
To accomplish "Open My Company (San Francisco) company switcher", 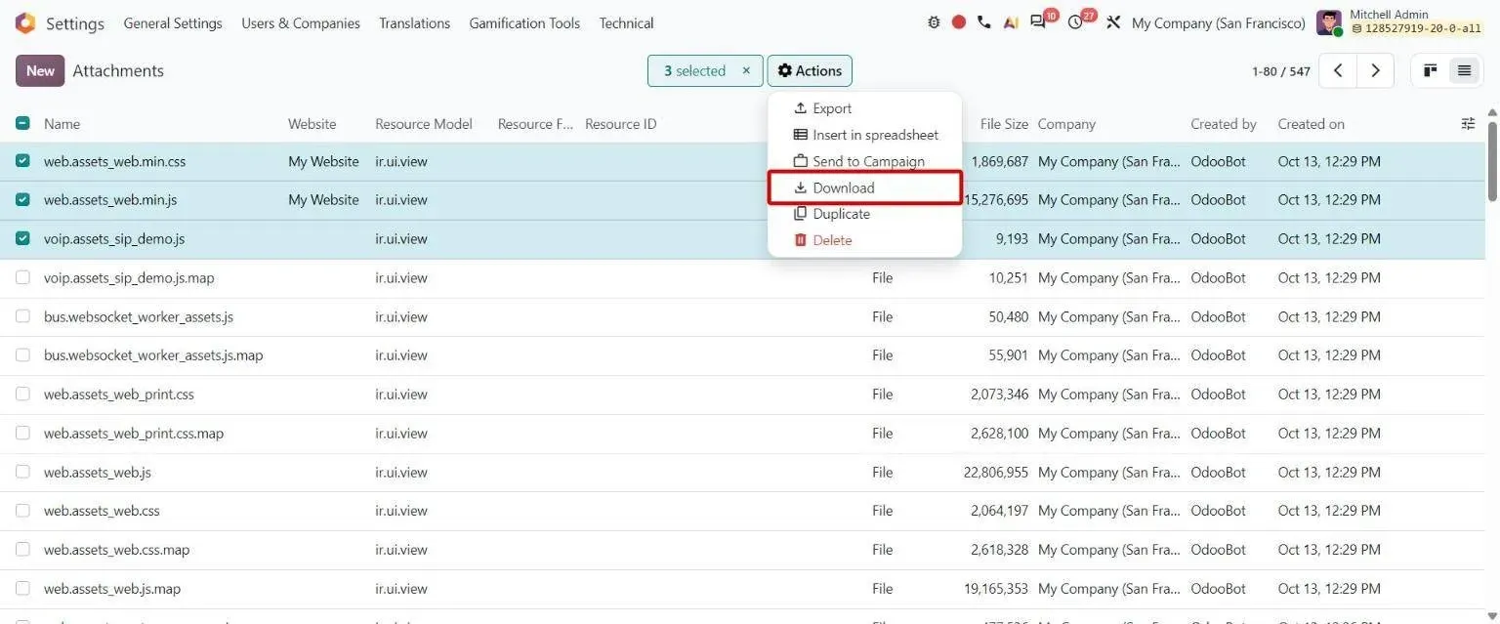I will pyautogui.click(x=1218, y=22).
